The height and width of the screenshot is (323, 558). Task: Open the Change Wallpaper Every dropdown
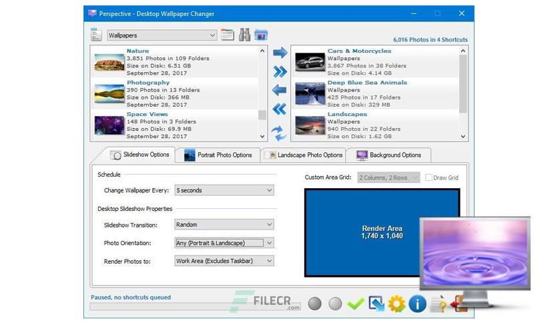click(x=224, y=190)
